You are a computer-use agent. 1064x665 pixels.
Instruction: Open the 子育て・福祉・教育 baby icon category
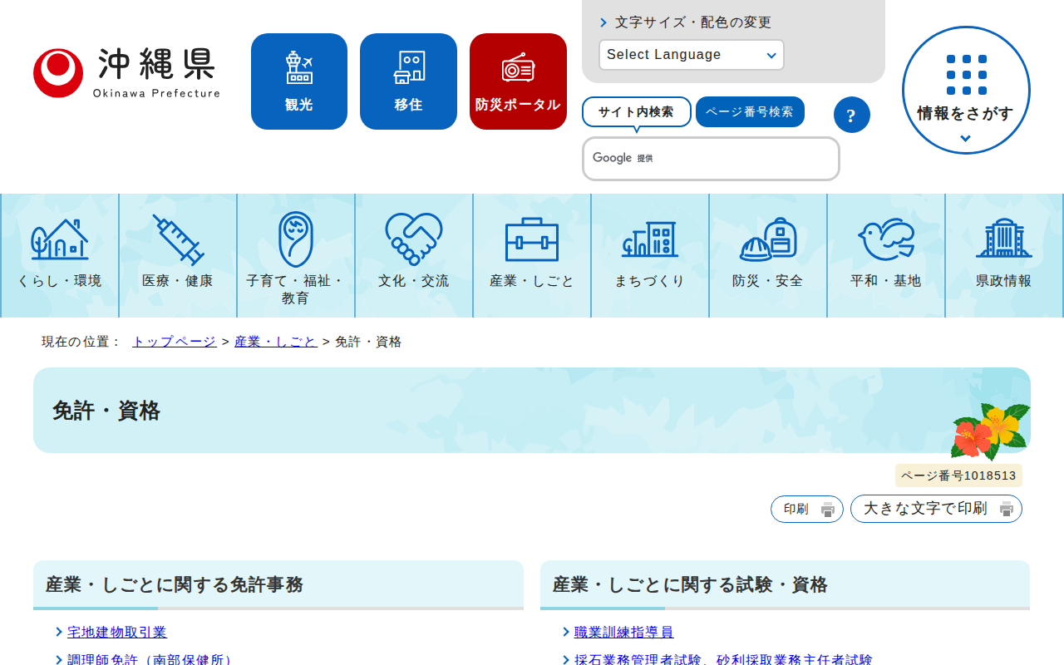(x=296, y=255)
